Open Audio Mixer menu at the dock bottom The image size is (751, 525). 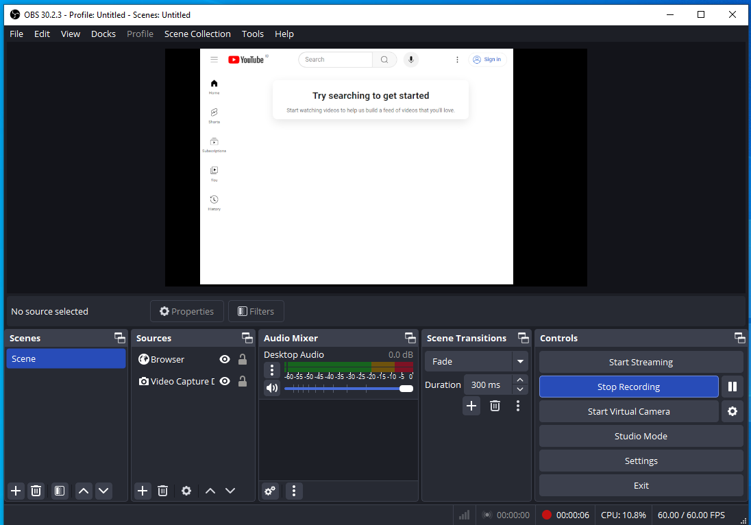pos(294,491)
